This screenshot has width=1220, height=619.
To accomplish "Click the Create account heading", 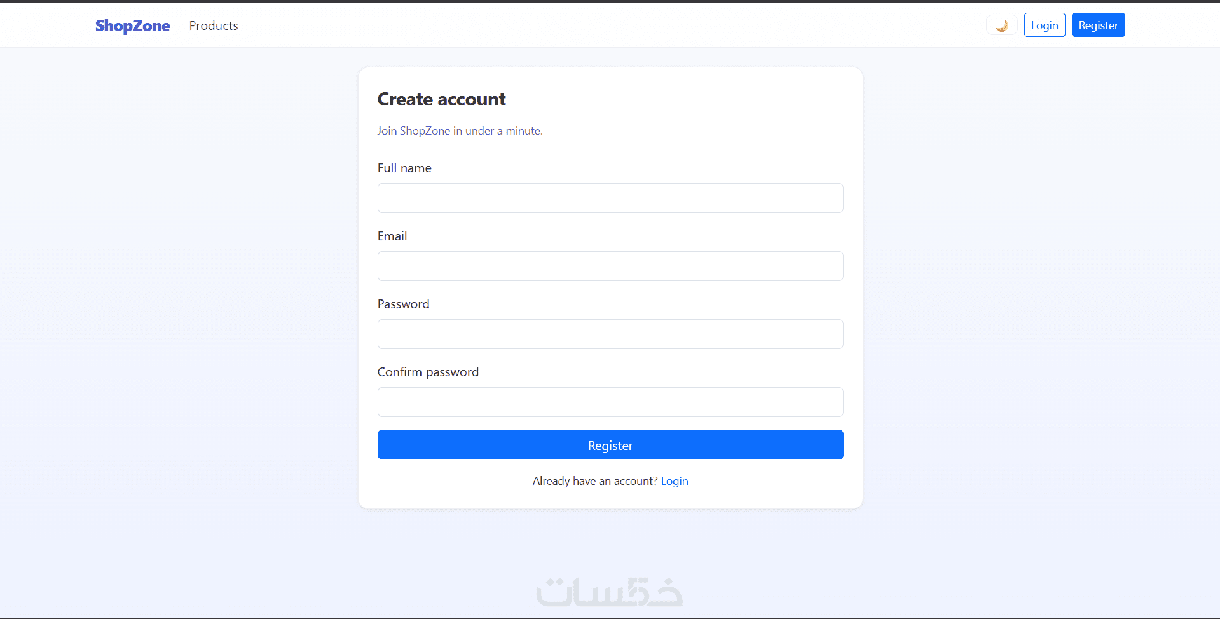I will (442, 99).
